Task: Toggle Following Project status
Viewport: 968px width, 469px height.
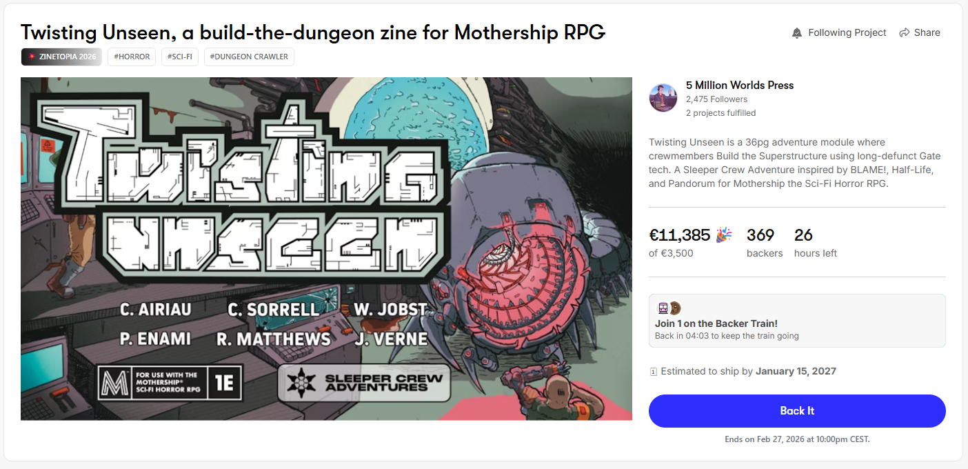Action: pyautogui.click(x=839, y=33)
